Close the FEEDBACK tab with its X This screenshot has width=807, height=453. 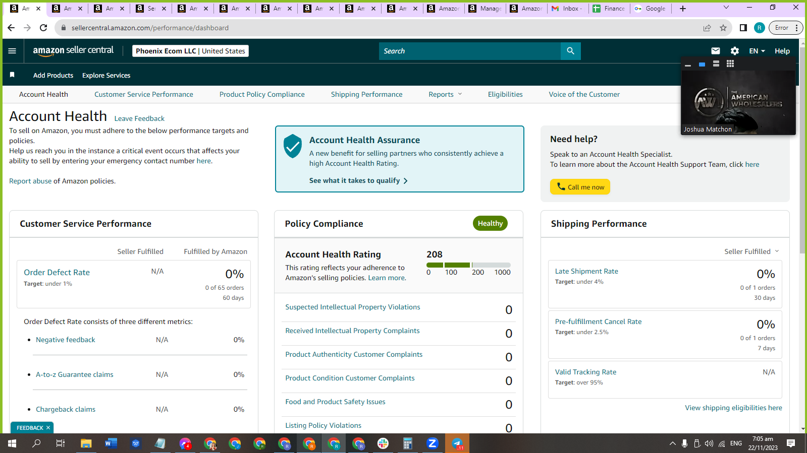[48, 428]
